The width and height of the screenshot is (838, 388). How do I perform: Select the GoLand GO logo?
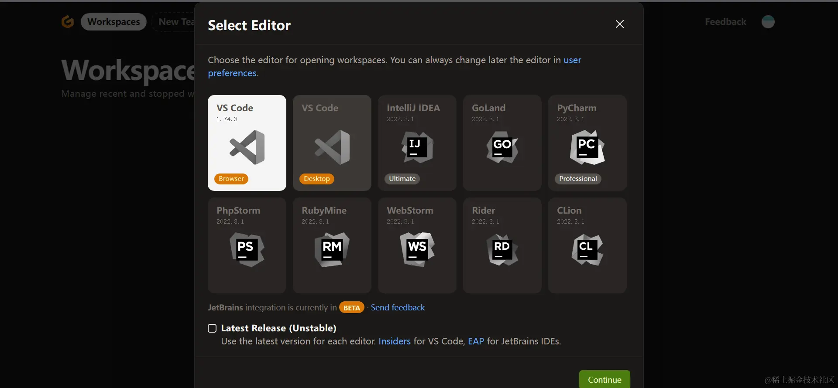[502, 147]
